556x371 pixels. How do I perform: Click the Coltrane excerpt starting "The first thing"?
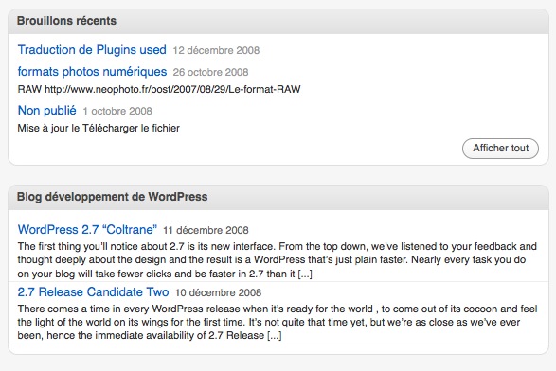278,259
